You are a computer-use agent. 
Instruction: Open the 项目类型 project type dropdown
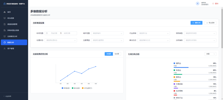(x=200, y=33)
